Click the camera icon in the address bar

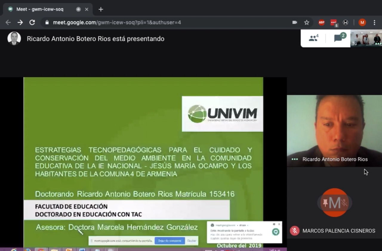tap(295, 22)
